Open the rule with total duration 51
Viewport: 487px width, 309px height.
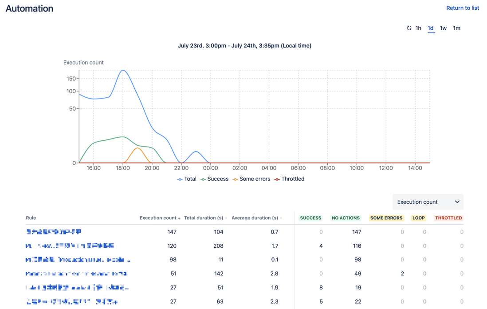[77, 288]
